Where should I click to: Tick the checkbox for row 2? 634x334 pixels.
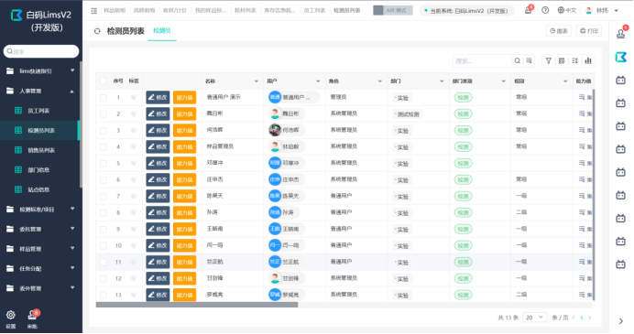[104, 114]
